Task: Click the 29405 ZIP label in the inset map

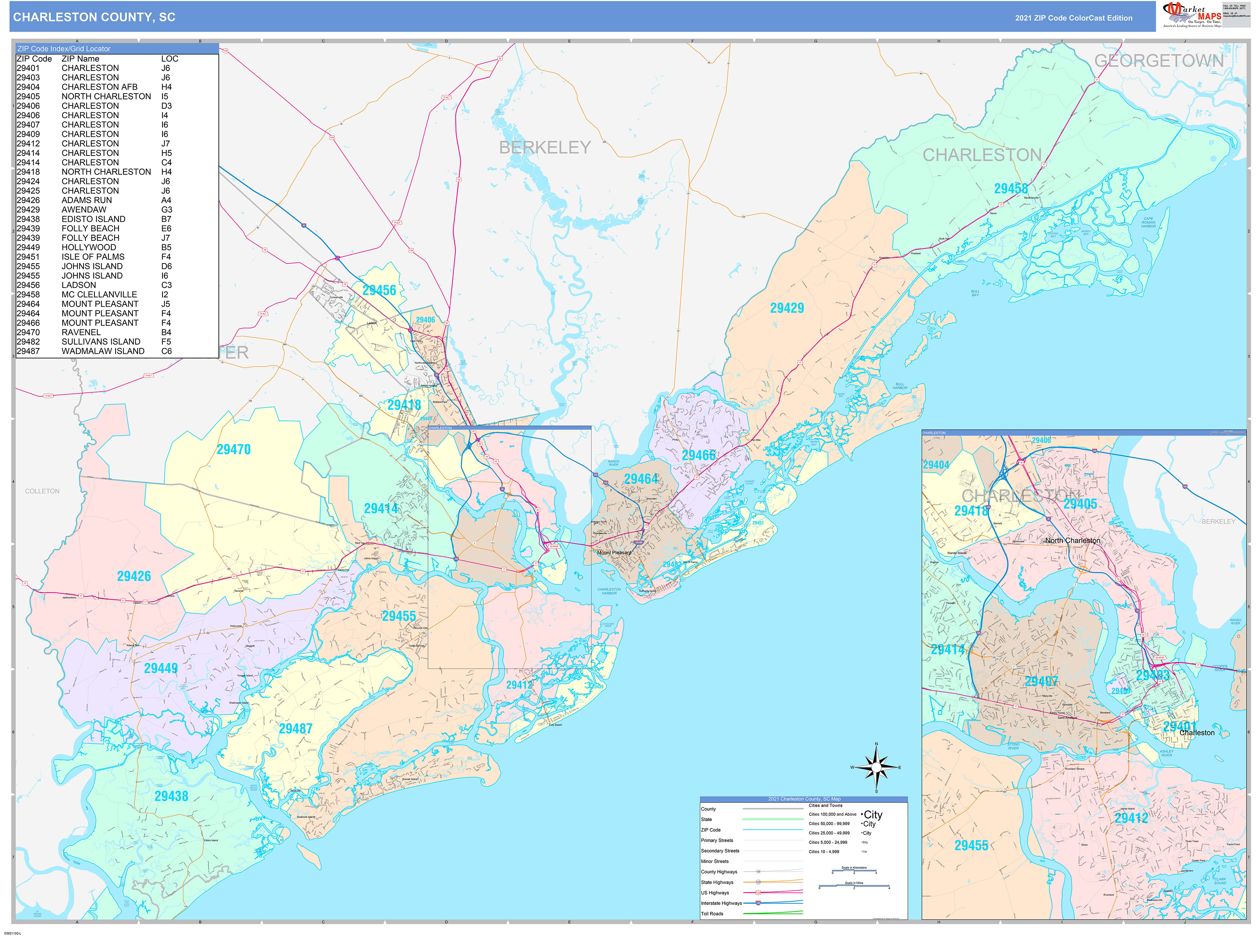Action: click(x=1080, y=504)
